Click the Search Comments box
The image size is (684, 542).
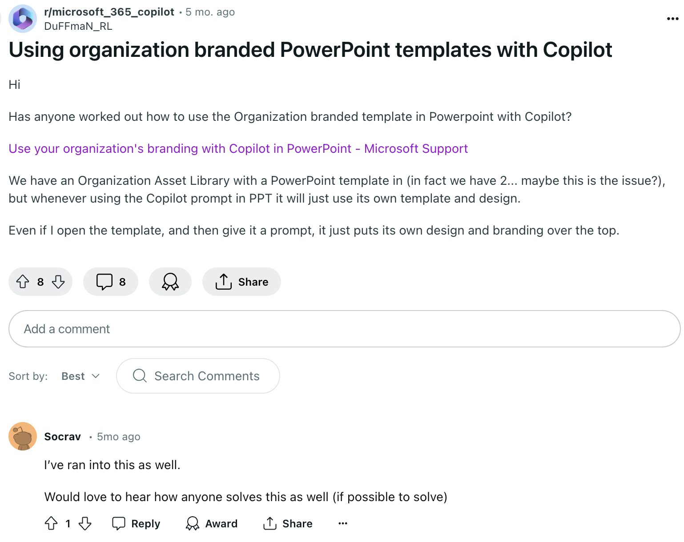point(198,376)
